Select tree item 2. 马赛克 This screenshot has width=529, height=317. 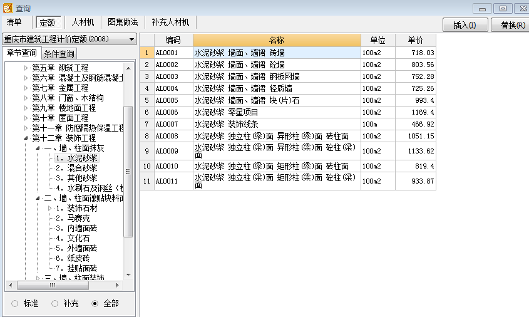tap(73, 218)
